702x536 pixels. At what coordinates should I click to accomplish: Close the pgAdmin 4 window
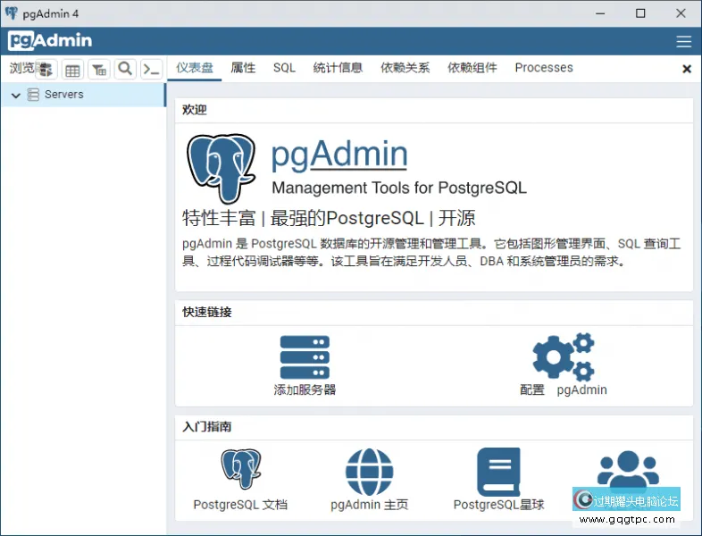681,13
